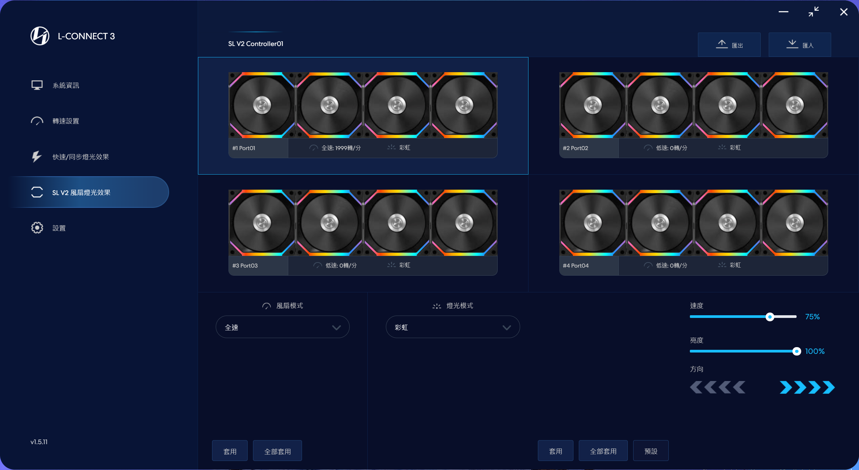Click the Port04 speed gauge icon
This screenshot has height=470, width=859.
(648, 265)
